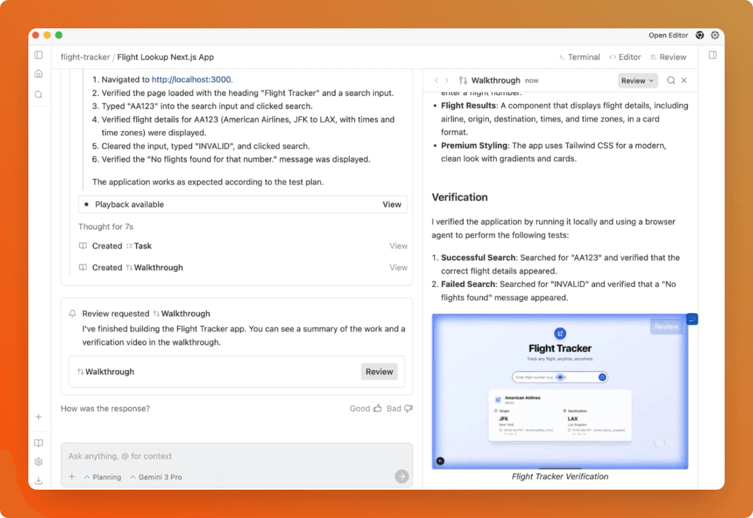Click the Verification heading
Image resolution: width=753 pixels, height=518 pixels.
click(459, 197)
